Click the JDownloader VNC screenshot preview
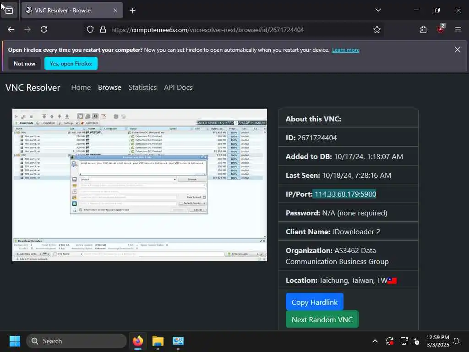The image size is (469, 352). [140, 185]
